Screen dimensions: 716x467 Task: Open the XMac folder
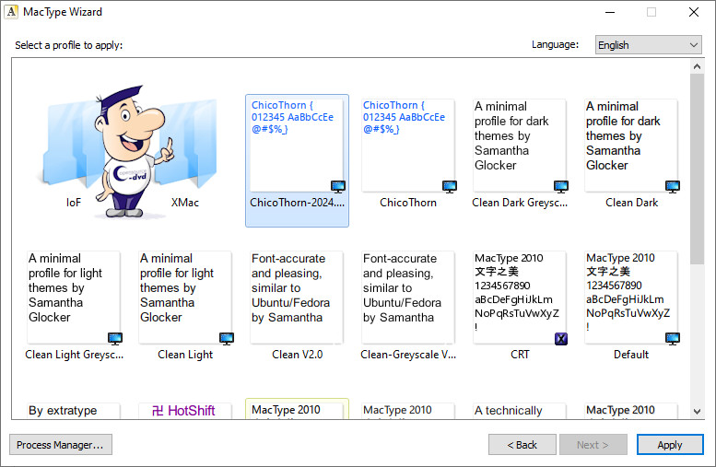[x=185, y=152]
